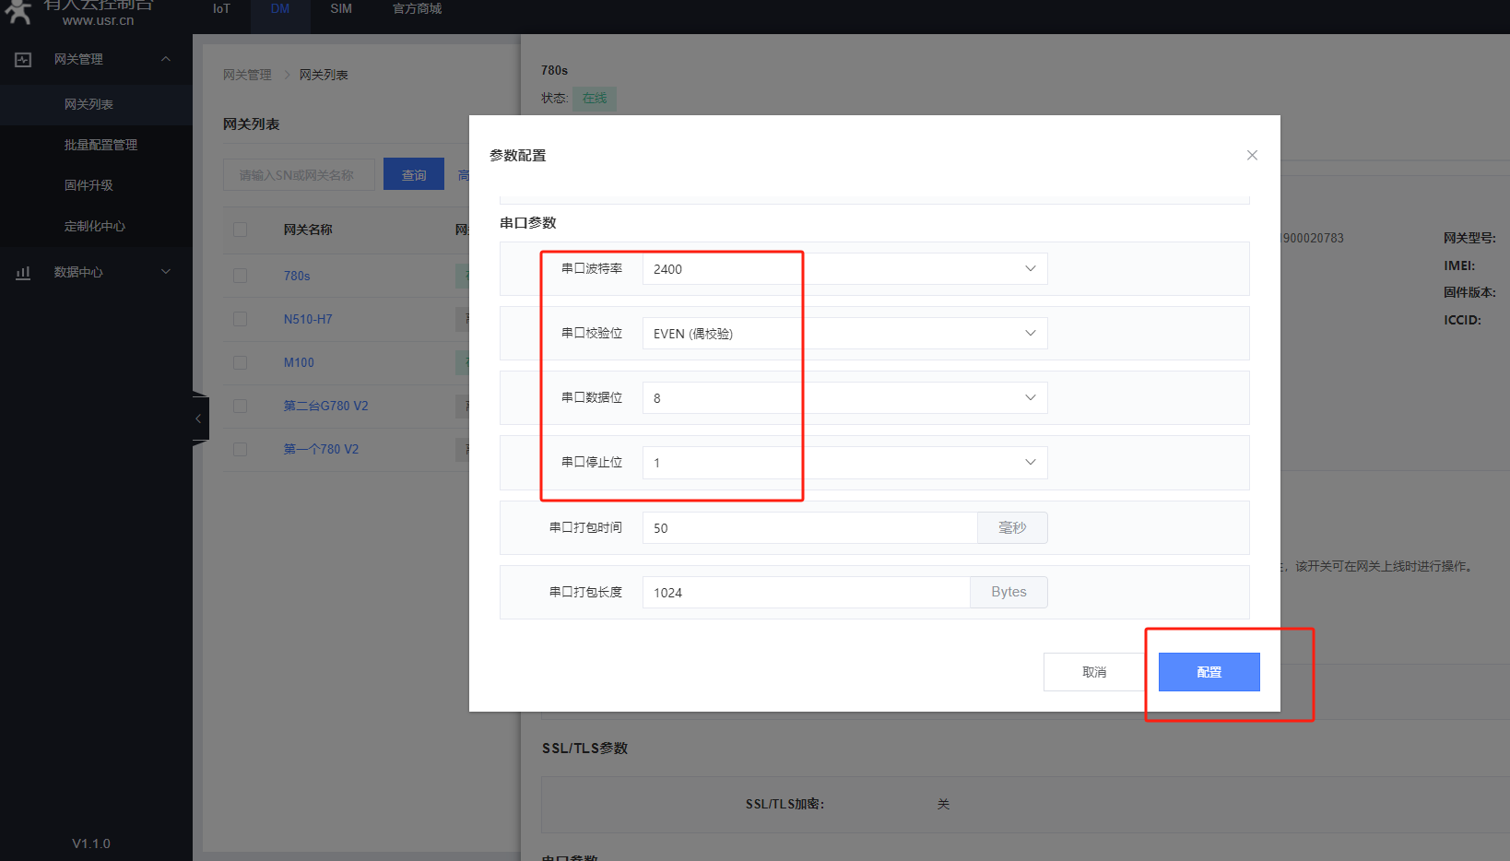Collapse the sidebar with arrow handle
Viewport: 1510px width, 861px height.
199,419
